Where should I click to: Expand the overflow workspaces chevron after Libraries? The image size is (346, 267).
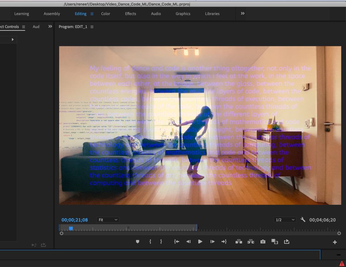click(x=243, y=14)
